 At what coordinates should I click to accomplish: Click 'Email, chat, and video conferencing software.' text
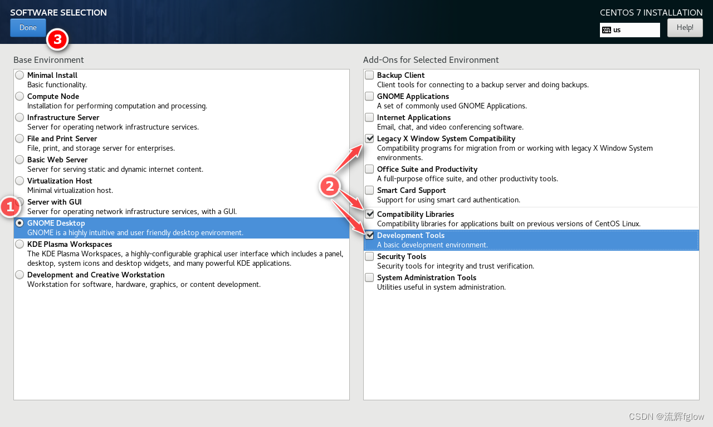click(450, 127)
